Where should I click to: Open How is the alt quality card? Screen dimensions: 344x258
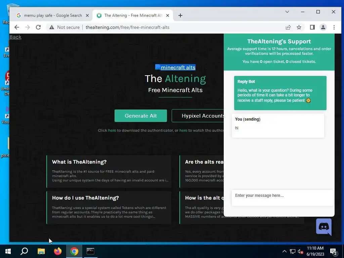point(202,207)
